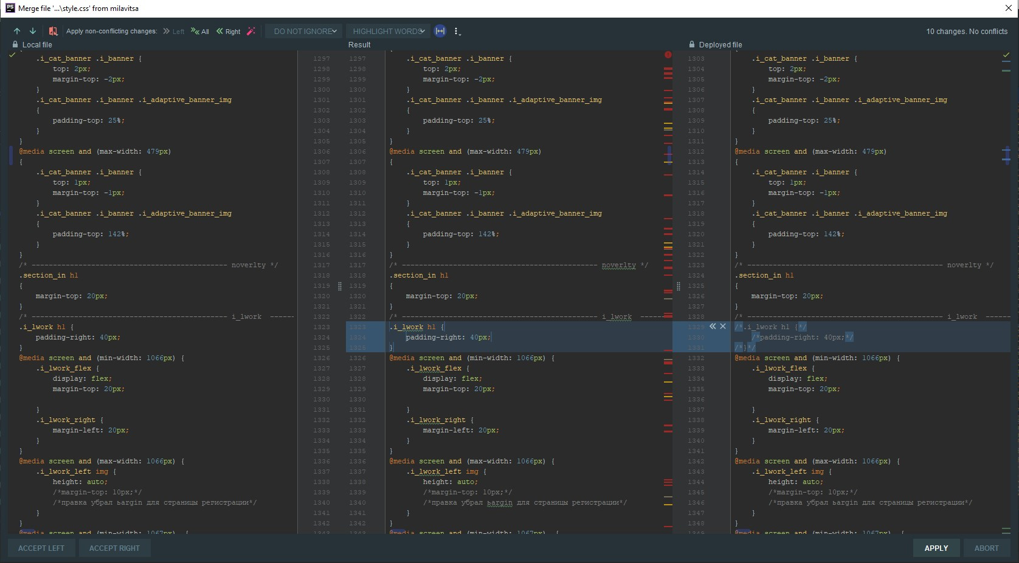
Task: Click the magic wand resolve conflicts icon
Action: coord(250,31)
